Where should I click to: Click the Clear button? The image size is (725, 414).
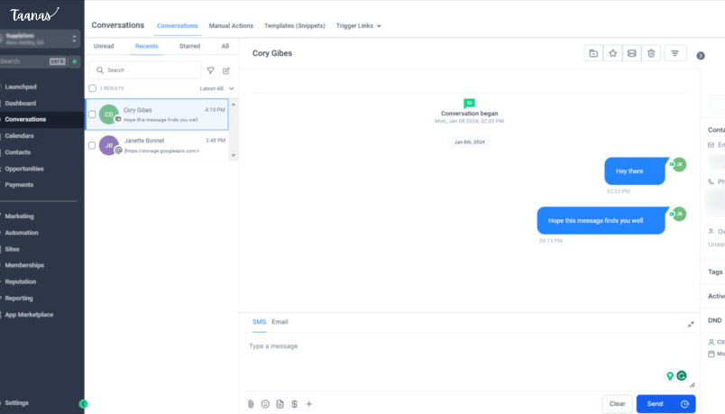[x=617, y=404]
